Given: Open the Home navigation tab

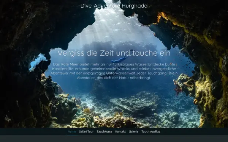Looking at the screenshot, I should coord(72,131).
